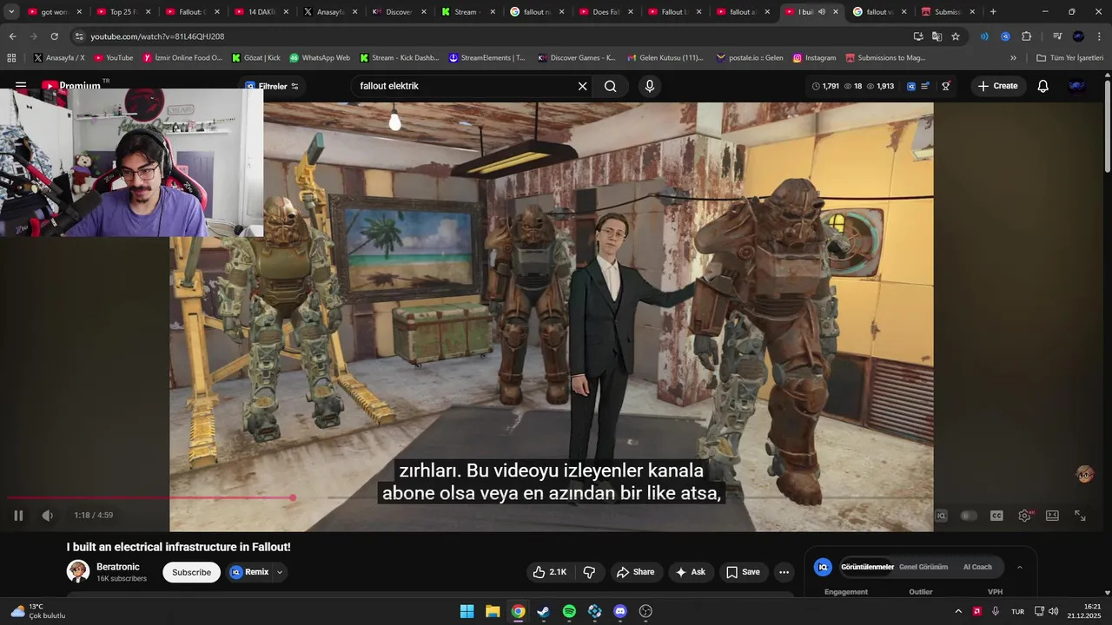Viewport: 1112px width, 625px height.
Task: Switch to Genel Görünüm tab
Action: point(923,567)
